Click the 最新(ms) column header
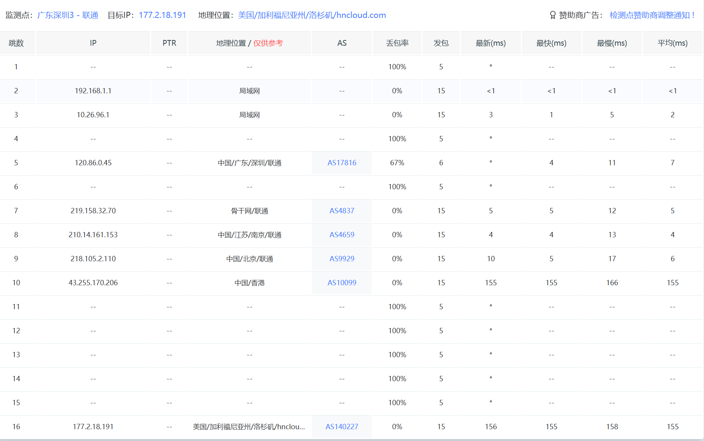The image size is (704, 441). [491, 43]
